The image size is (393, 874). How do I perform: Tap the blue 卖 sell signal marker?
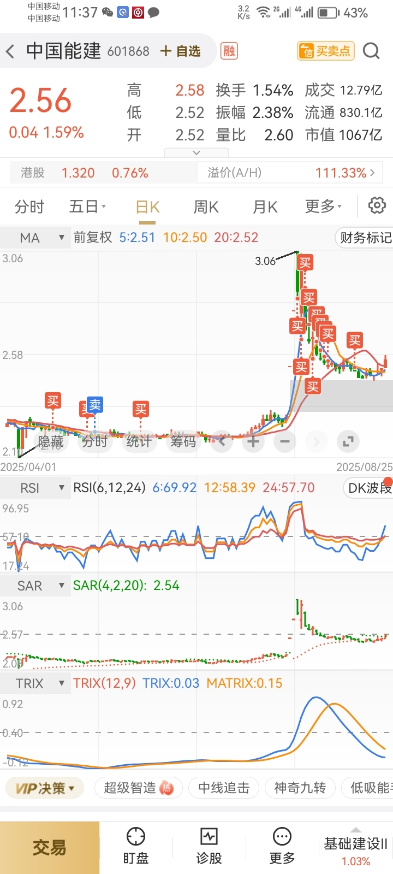(95, 405)
